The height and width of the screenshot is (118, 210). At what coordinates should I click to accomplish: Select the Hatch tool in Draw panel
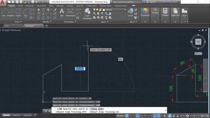(31, 17)
